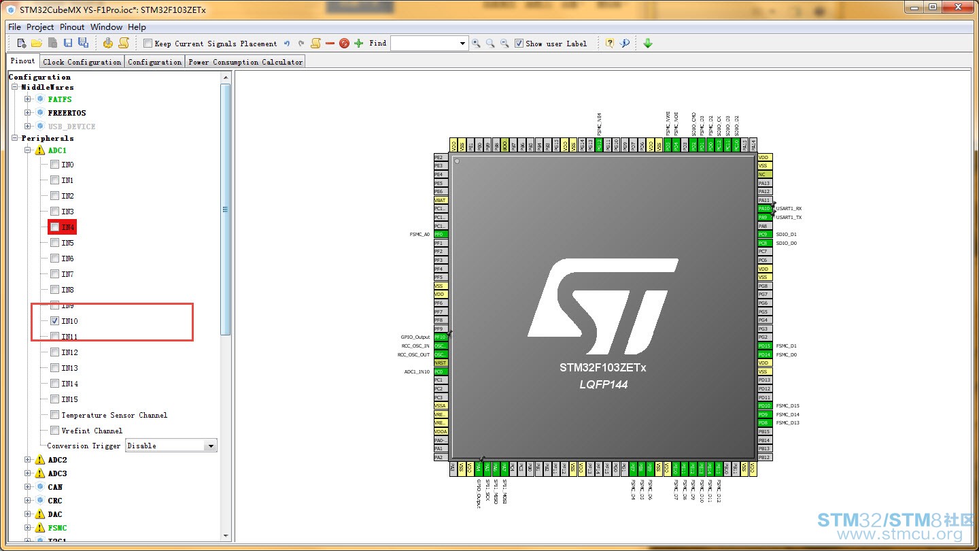The image size is (979, 551).
Task: Expand the FREERTOS node
Action: click(28, 113)
